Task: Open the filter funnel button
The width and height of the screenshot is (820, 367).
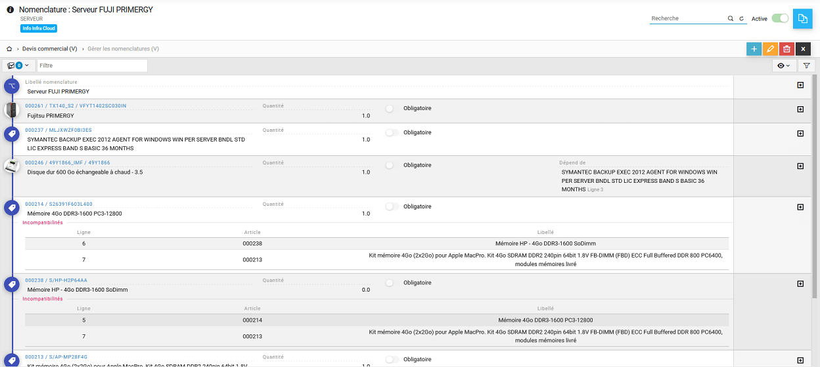Action: point(807,66)
